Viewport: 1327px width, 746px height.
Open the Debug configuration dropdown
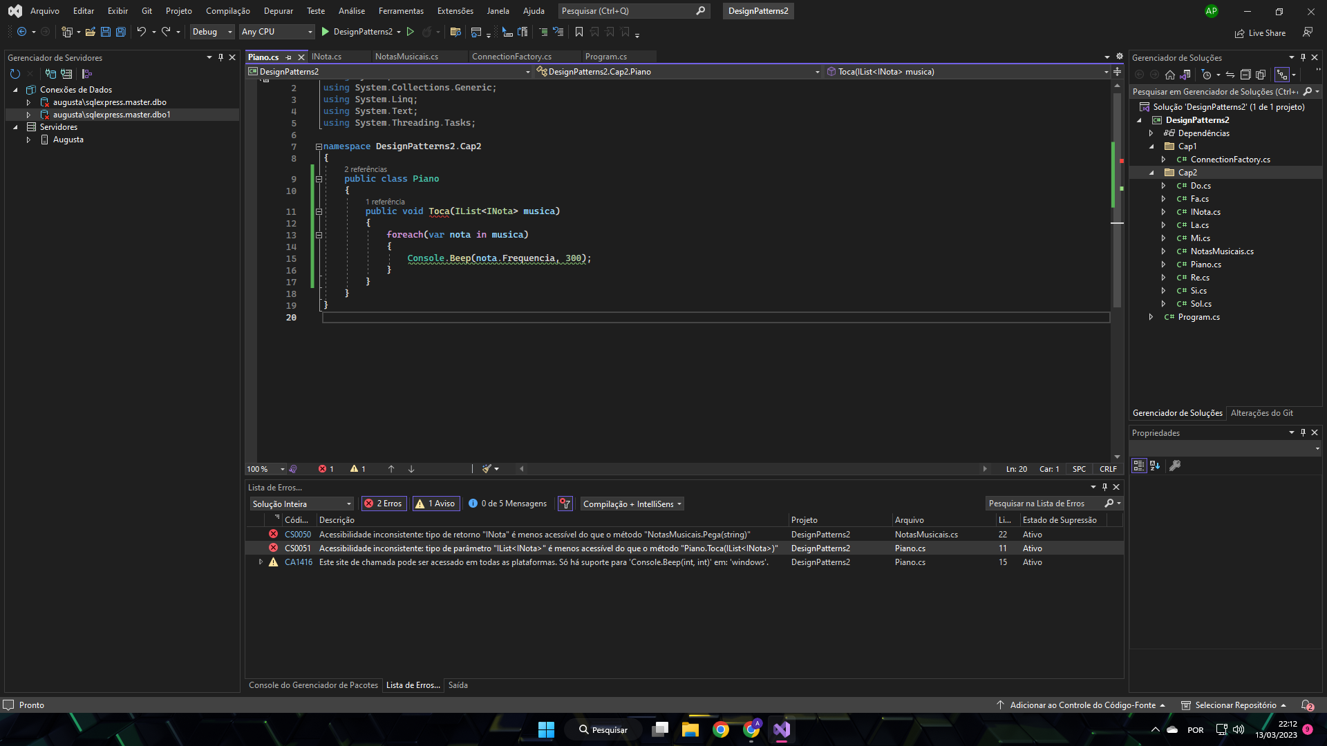pyautogui.click(x=212, y=32)
